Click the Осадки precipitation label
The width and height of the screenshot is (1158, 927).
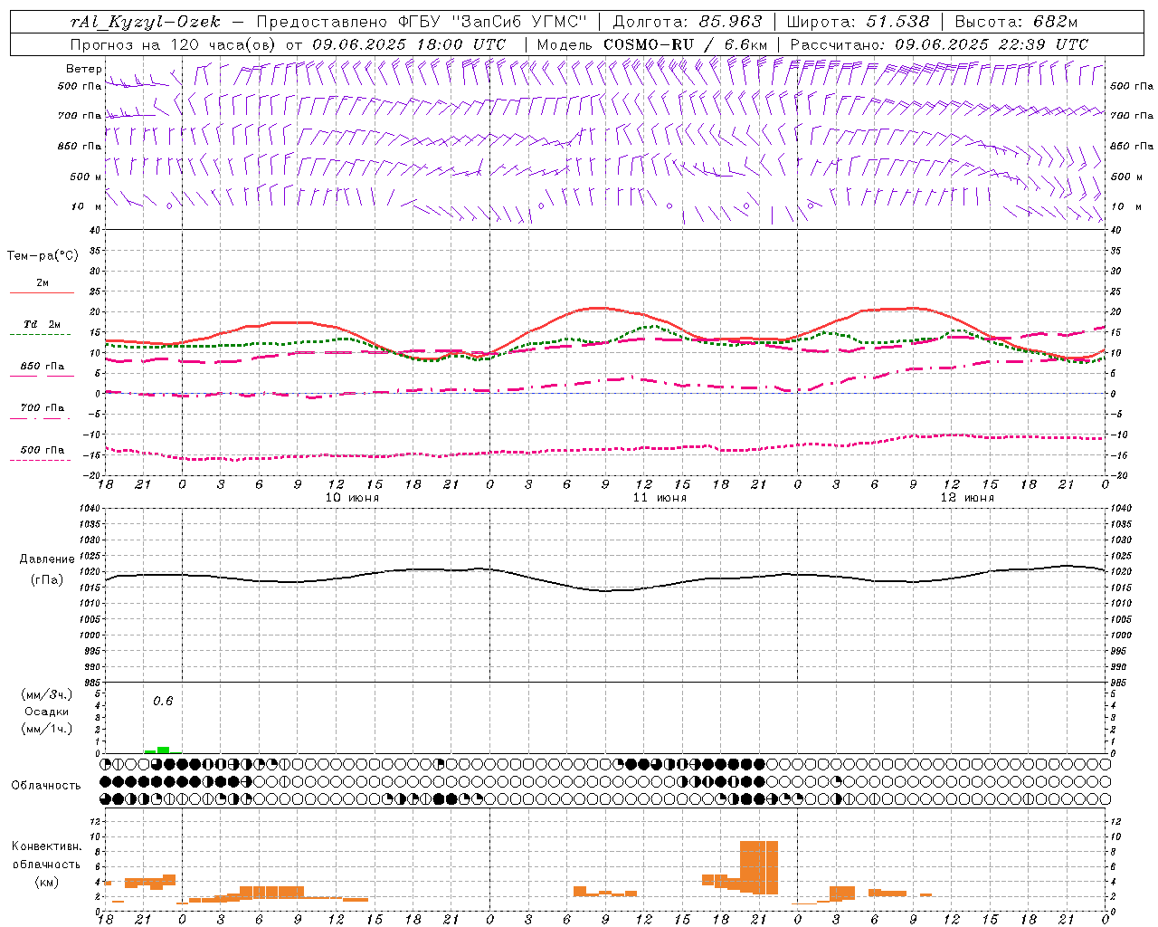click(x=47, y=712)
